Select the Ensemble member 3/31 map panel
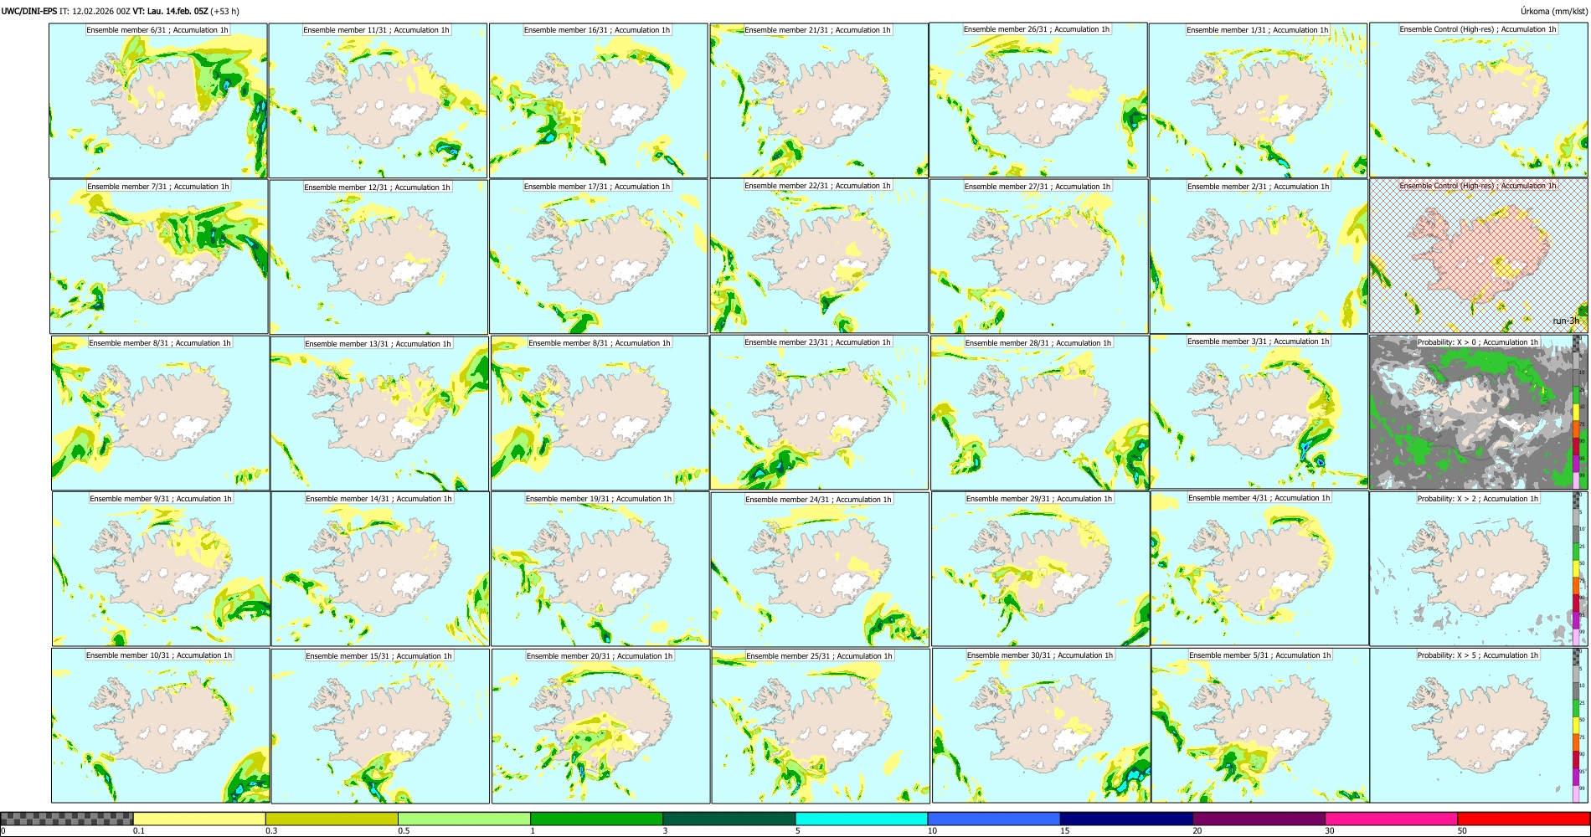 (x=1259, y=412)
